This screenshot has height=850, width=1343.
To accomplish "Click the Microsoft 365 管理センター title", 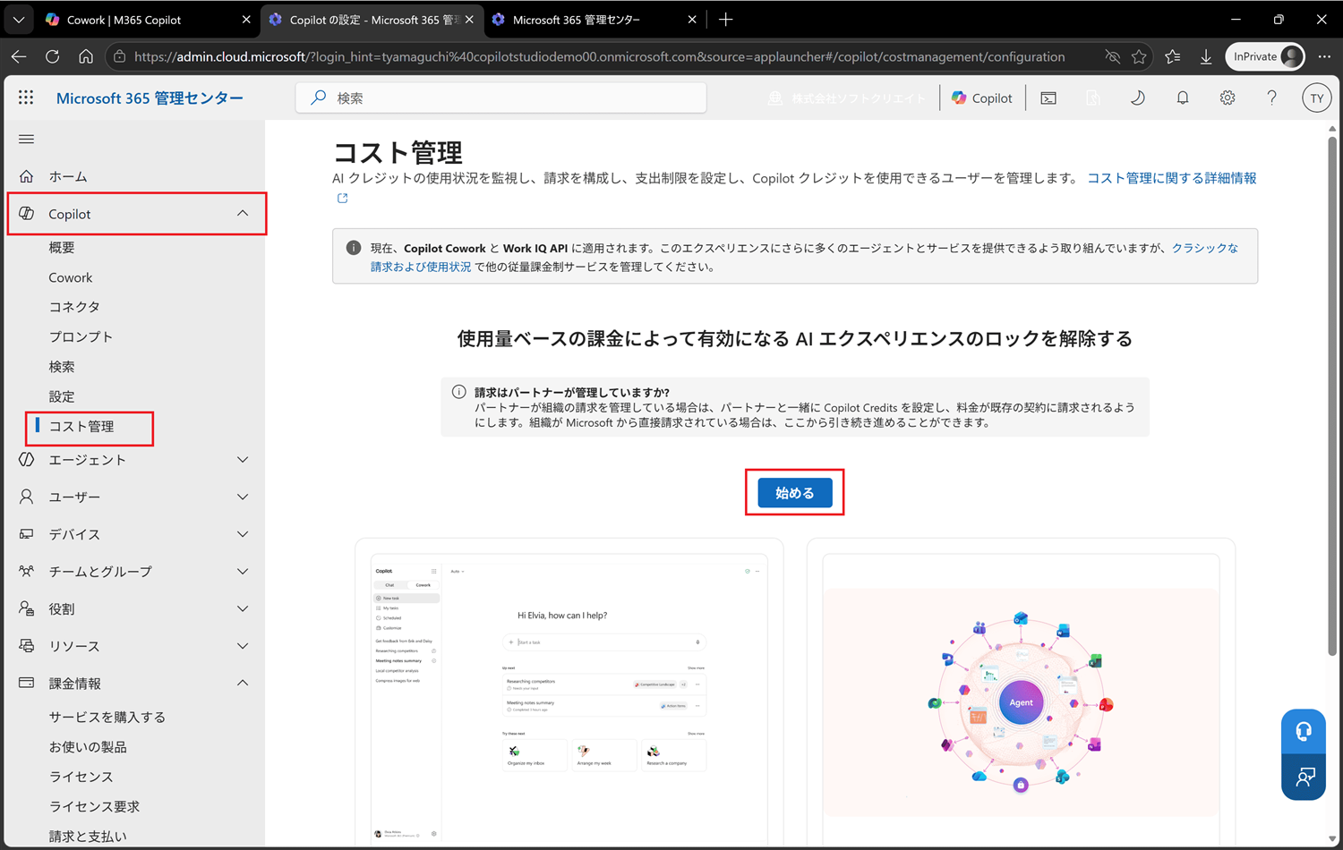I will (150, 98).
